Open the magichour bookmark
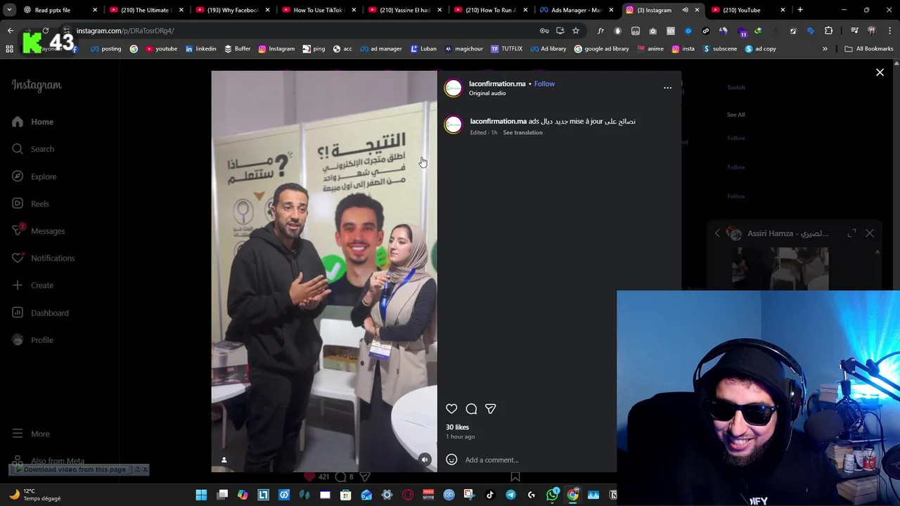This screenshot has height=506, width=900. click(x=463, y=49)
